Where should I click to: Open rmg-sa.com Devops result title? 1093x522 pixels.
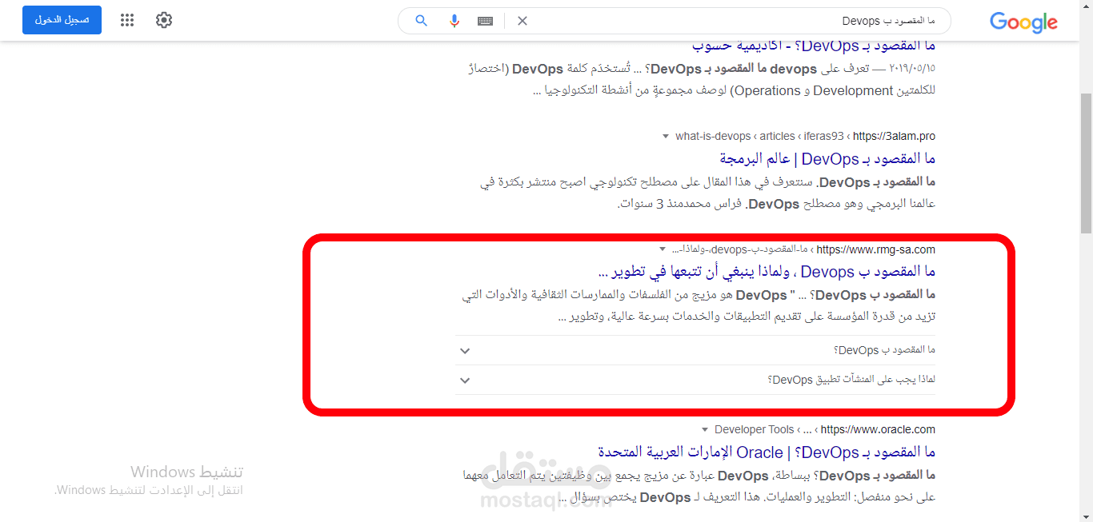coord(767,272)
